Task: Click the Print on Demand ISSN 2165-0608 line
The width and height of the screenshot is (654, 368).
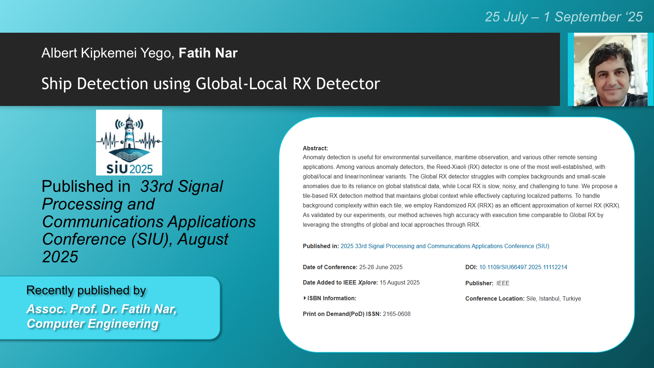Action: [356, 314]
